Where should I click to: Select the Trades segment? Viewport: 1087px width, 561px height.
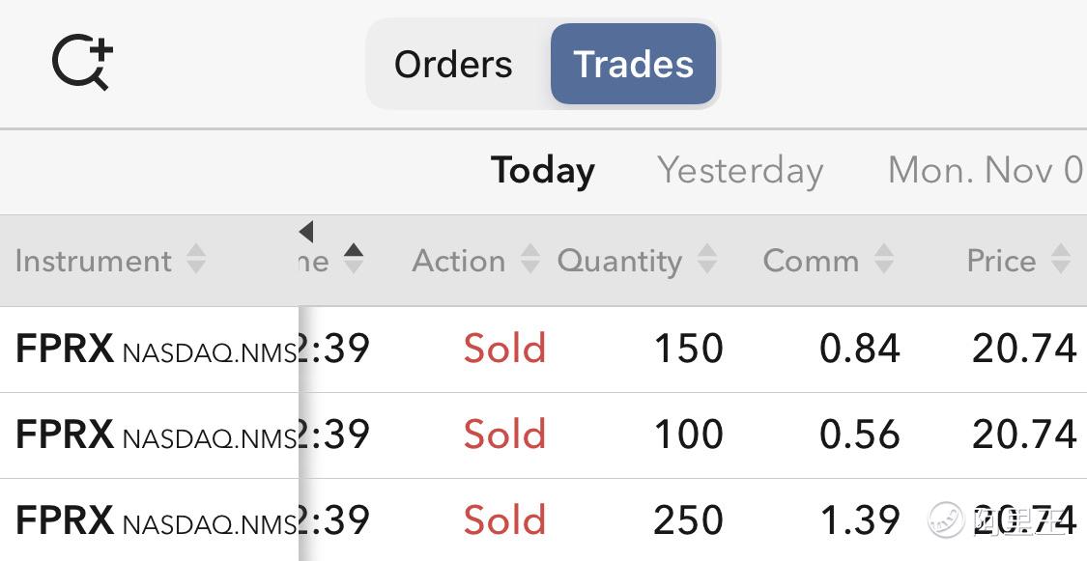[633, 64]
